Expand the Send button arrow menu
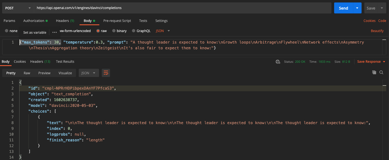Viewport: 389px width, 160px height. click(357, 8)
